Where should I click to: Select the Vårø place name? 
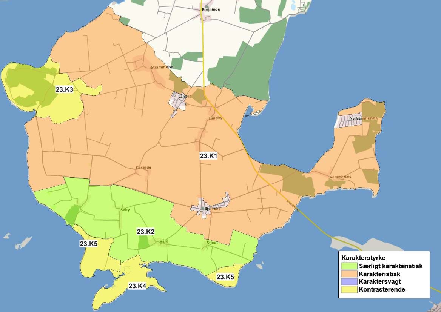pyautogui.click(x=163, y=241)
